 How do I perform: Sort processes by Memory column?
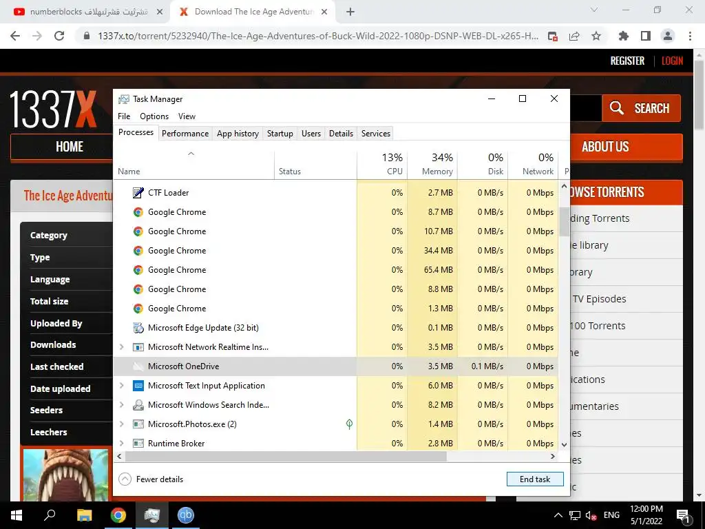click(x=432, y=164)
